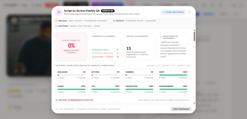The height and width of the screenshot is (119, 247).
Task: Click the DIALOGUE category label
Action: 63,72
